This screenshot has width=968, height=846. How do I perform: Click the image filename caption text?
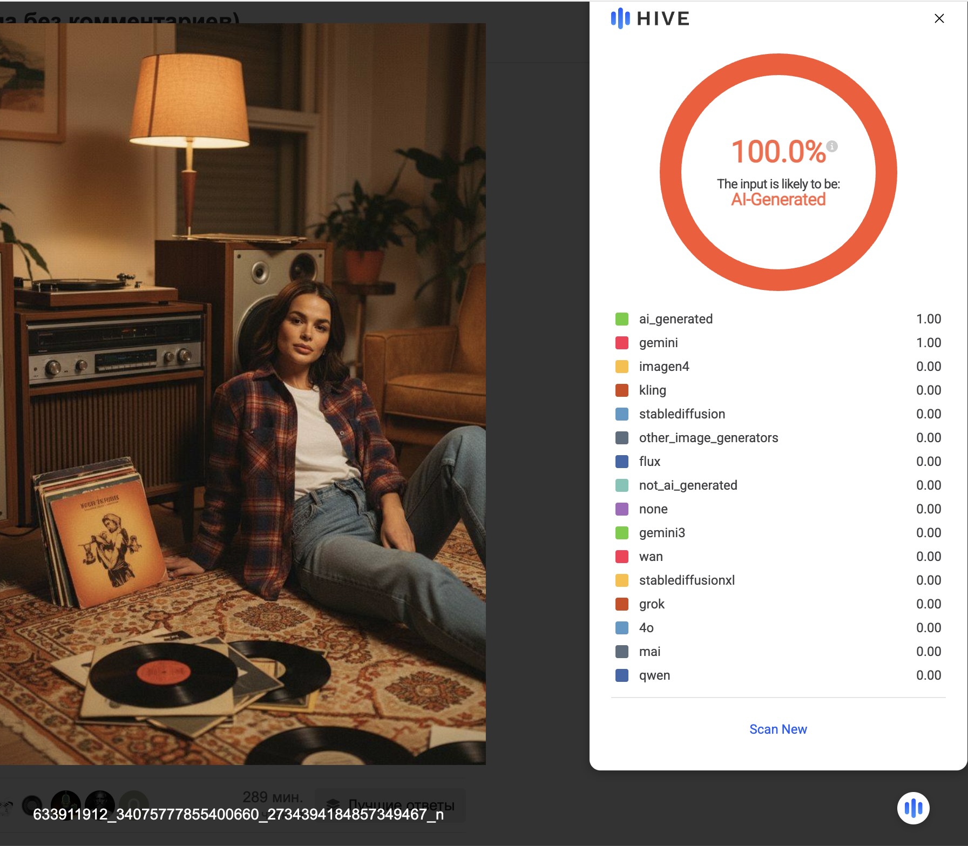click(x=238, y=814)
